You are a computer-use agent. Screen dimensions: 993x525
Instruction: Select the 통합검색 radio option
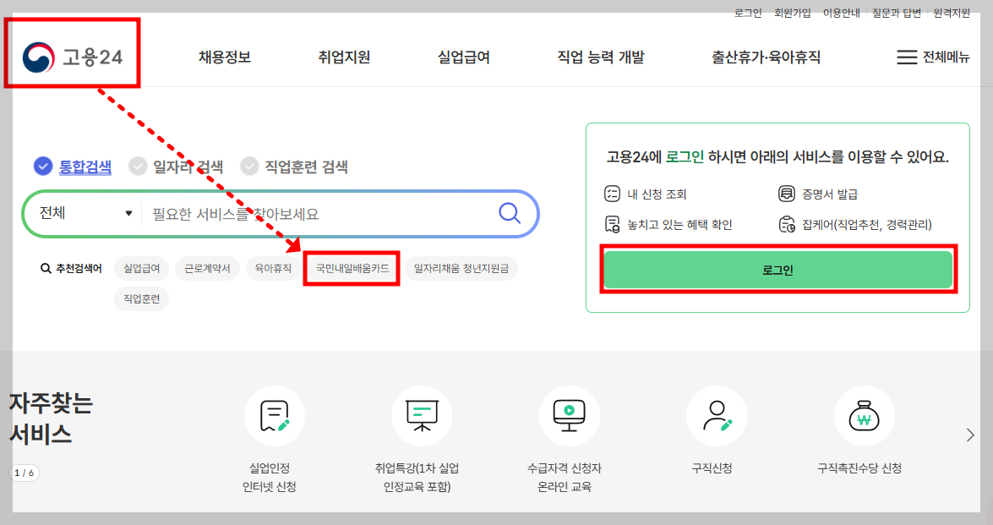click(x=42, y=166)
